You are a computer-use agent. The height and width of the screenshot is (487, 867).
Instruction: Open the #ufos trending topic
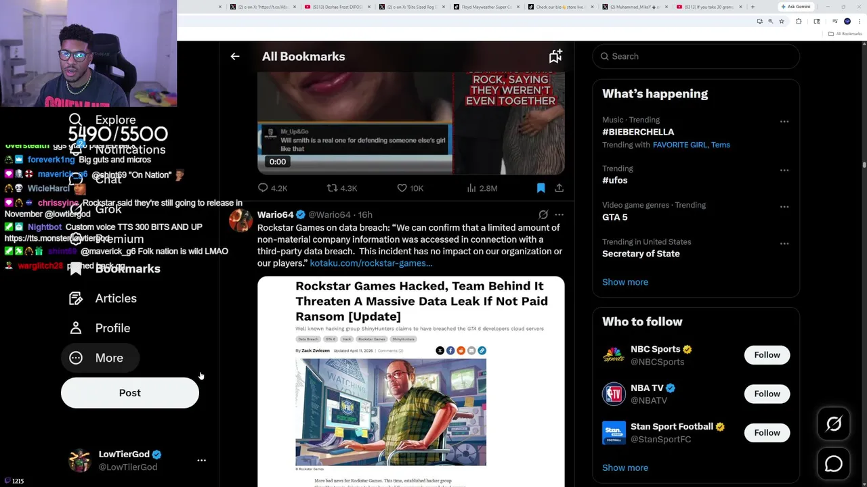615,181
